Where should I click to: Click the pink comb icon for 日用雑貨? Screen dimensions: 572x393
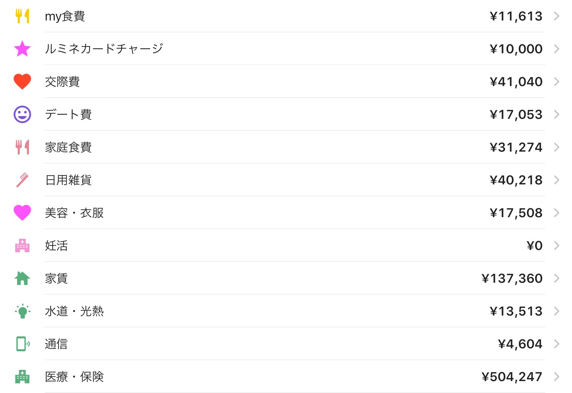click(22, 180)
